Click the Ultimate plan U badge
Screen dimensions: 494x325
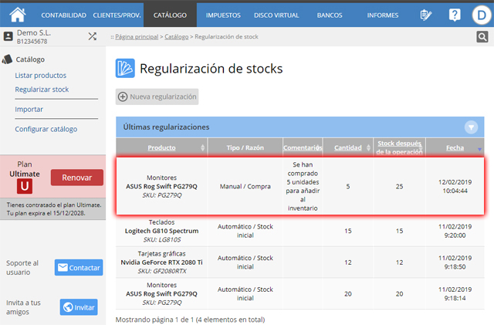(x=25, y=186)
